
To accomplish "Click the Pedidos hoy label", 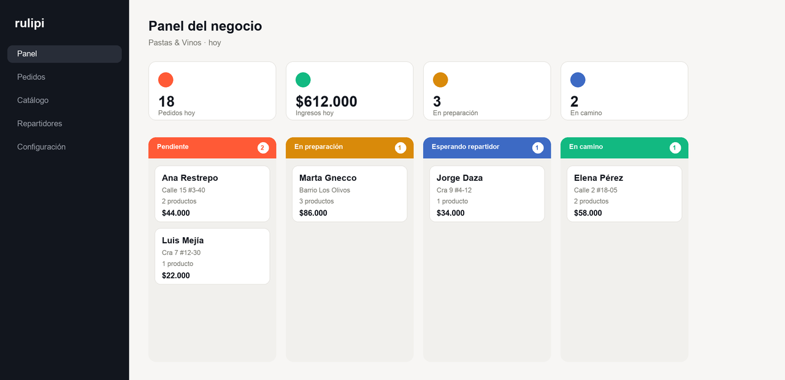I will tap(177, 113).
